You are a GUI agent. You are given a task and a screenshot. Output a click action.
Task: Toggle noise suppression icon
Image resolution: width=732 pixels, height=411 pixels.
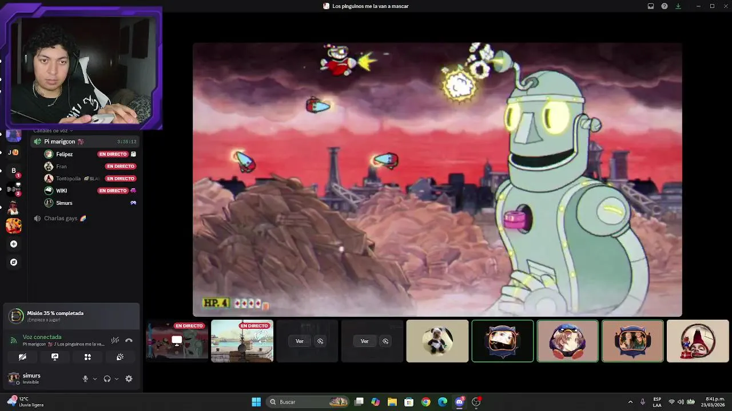coord(115,340)
